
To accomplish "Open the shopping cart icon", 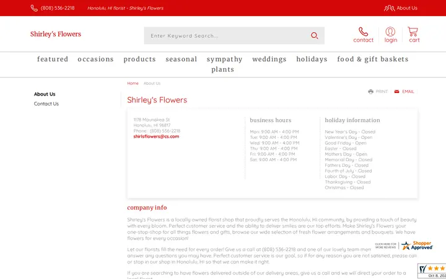I will [413, 32].
